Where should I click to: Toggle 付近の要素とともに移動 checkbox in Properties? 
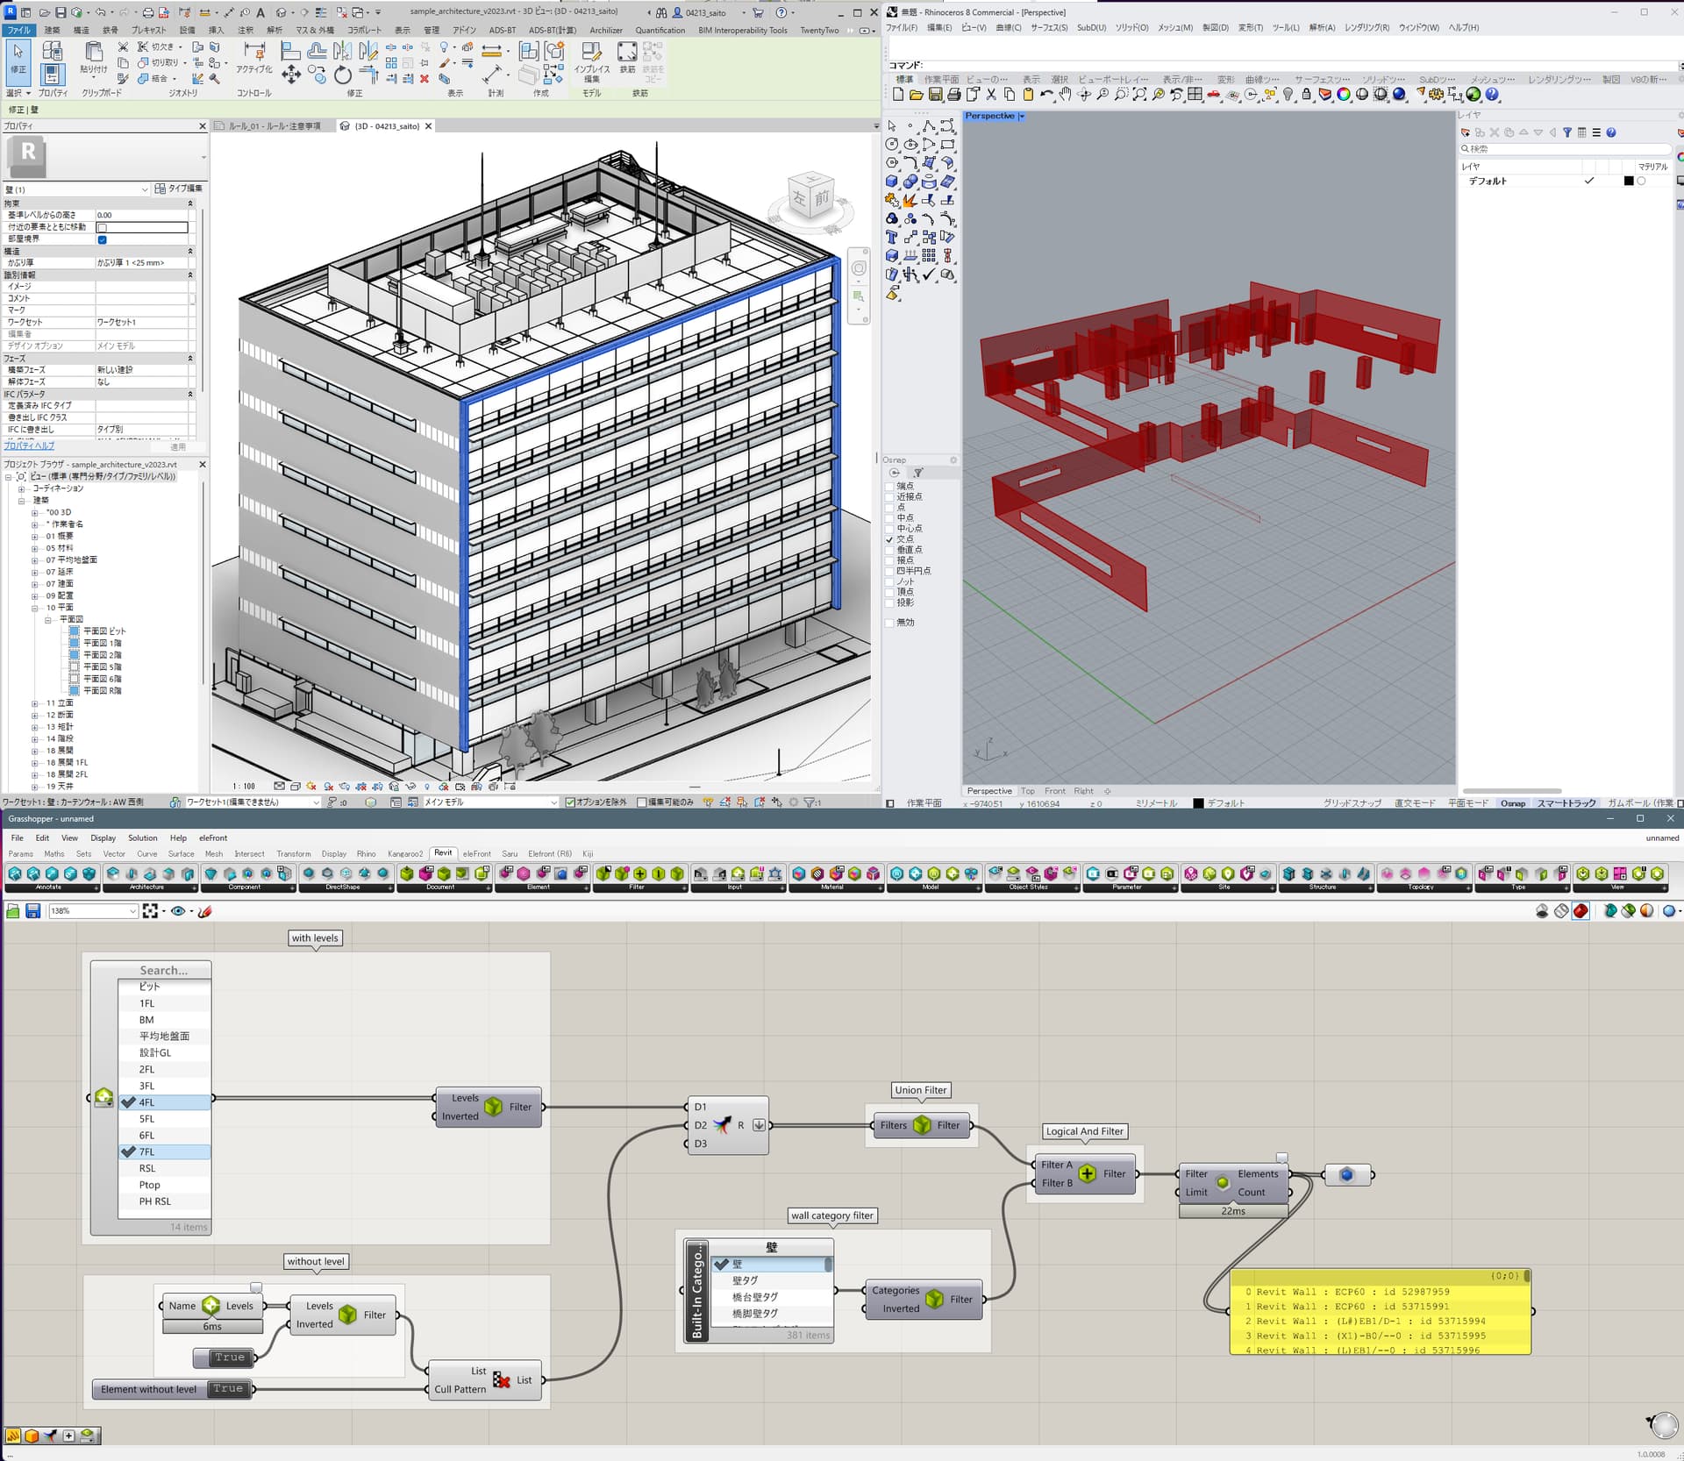coord(102,228)
